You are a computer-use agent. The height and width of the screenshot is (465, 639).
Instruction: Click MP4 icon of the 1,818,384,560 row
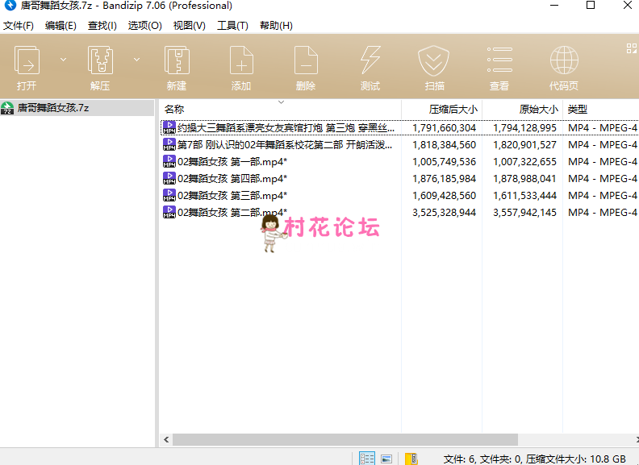pyautogui.click(x=169, y=144)
